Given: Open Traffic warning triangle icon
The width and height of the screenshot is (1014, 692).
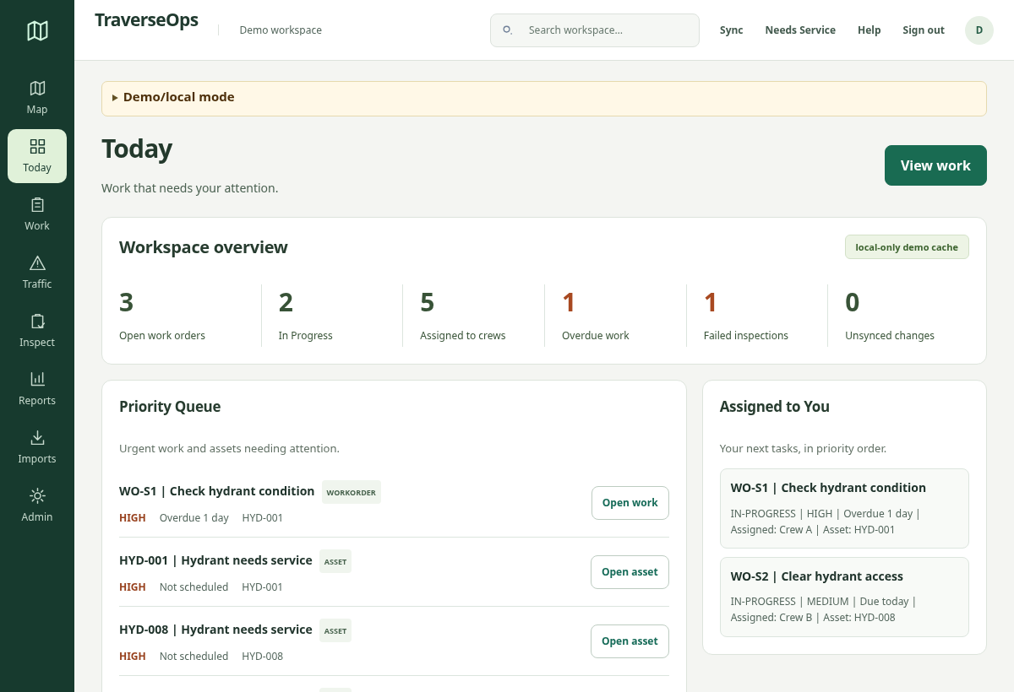Looking at the screenshot, I should coord(37,262).
